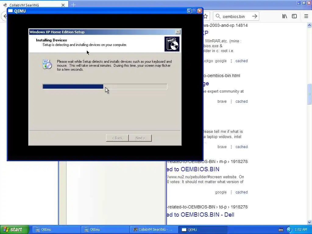Open the 'ed to OEMBIOS.BIN' result title
This screenshot has height=234, width=312.
(x=193, y=169)
